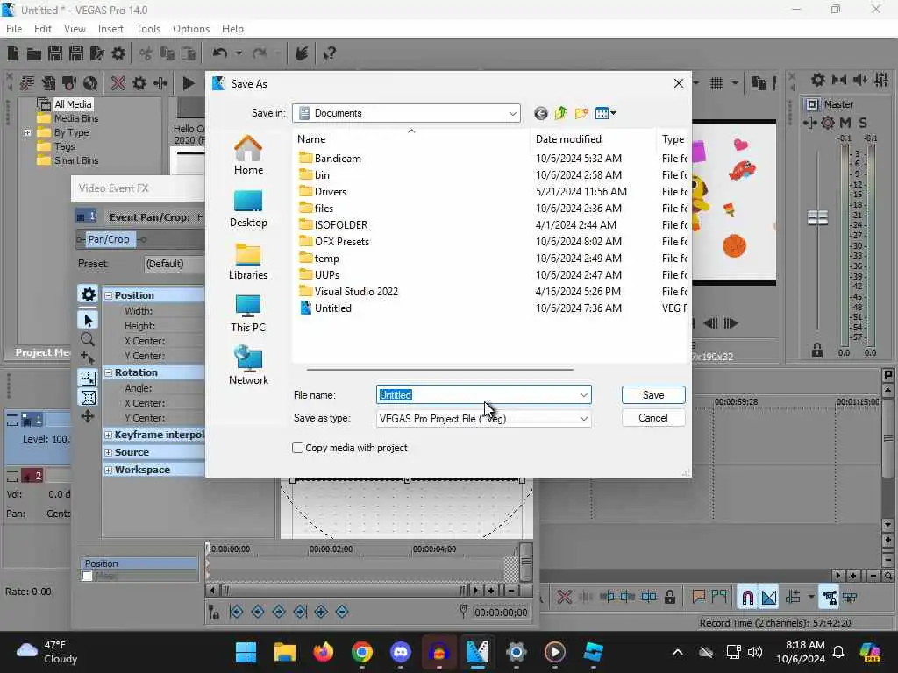Open the Home location shortcut
The width and height of the screenshot is (898, 673).
[x=248, y=155]
